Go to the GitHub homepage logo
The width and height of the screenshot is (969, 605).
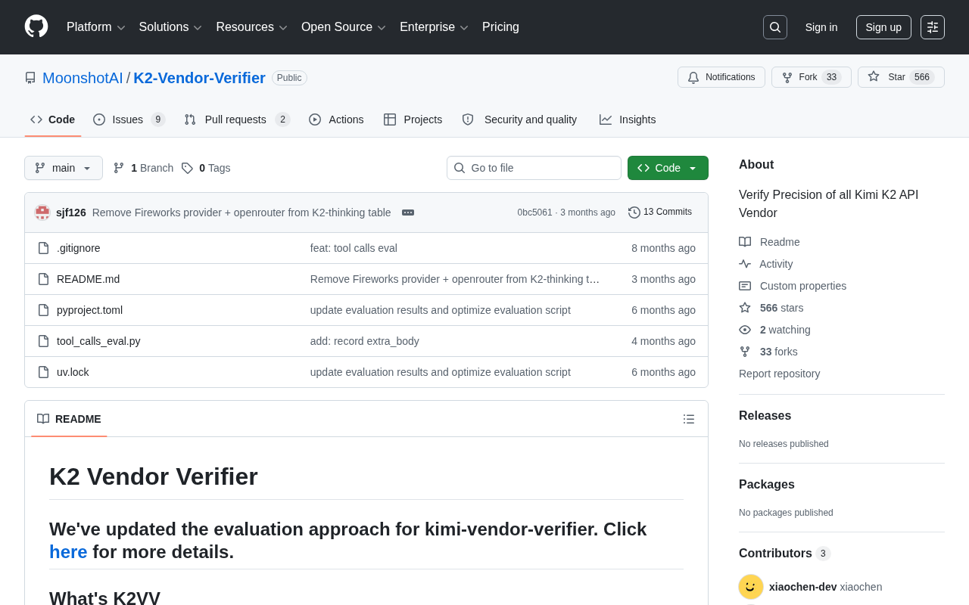36,26
